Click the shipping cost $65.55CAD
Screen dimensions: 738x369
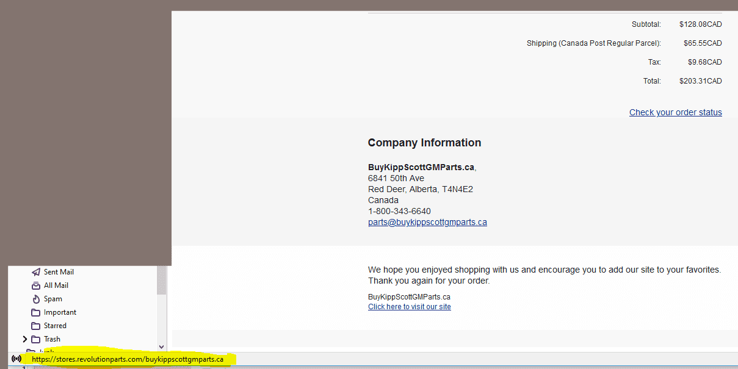[x=702, y=43]
